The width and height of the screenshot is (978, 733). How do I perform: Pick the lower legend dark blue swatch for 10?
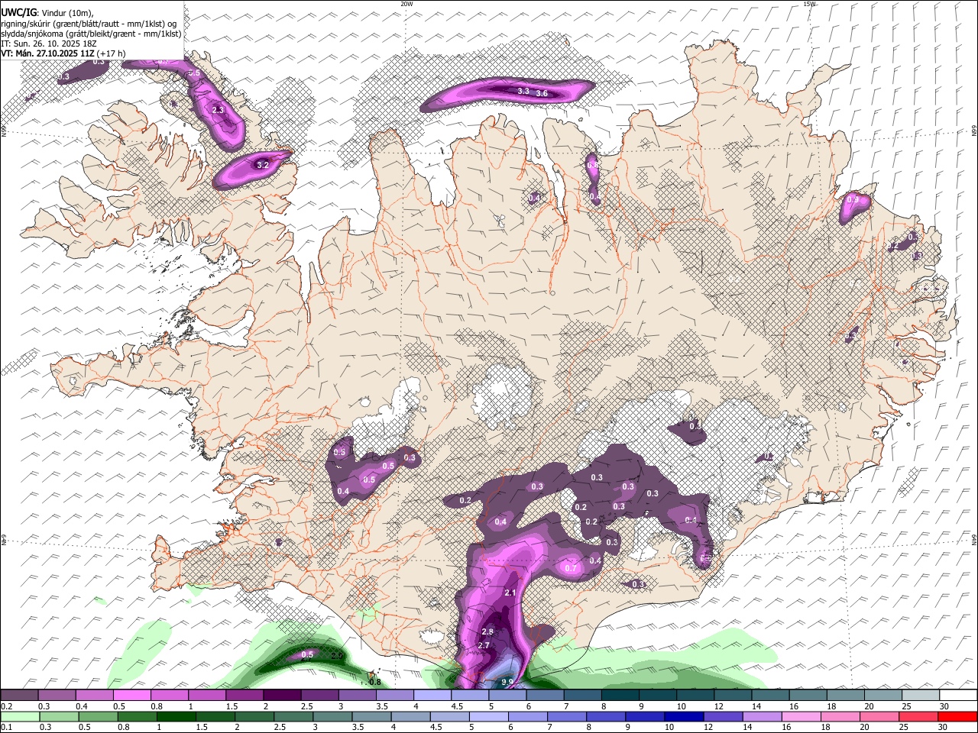pyautogui.click(x=682, y=716)
